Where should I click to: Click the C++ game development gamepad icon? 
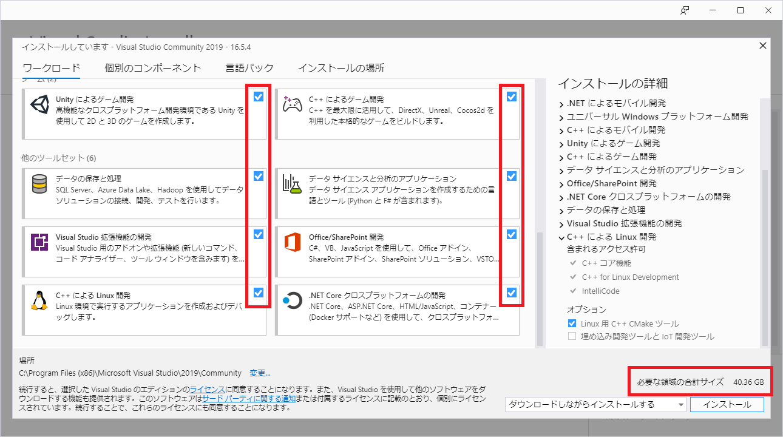[x=293, y=104]
